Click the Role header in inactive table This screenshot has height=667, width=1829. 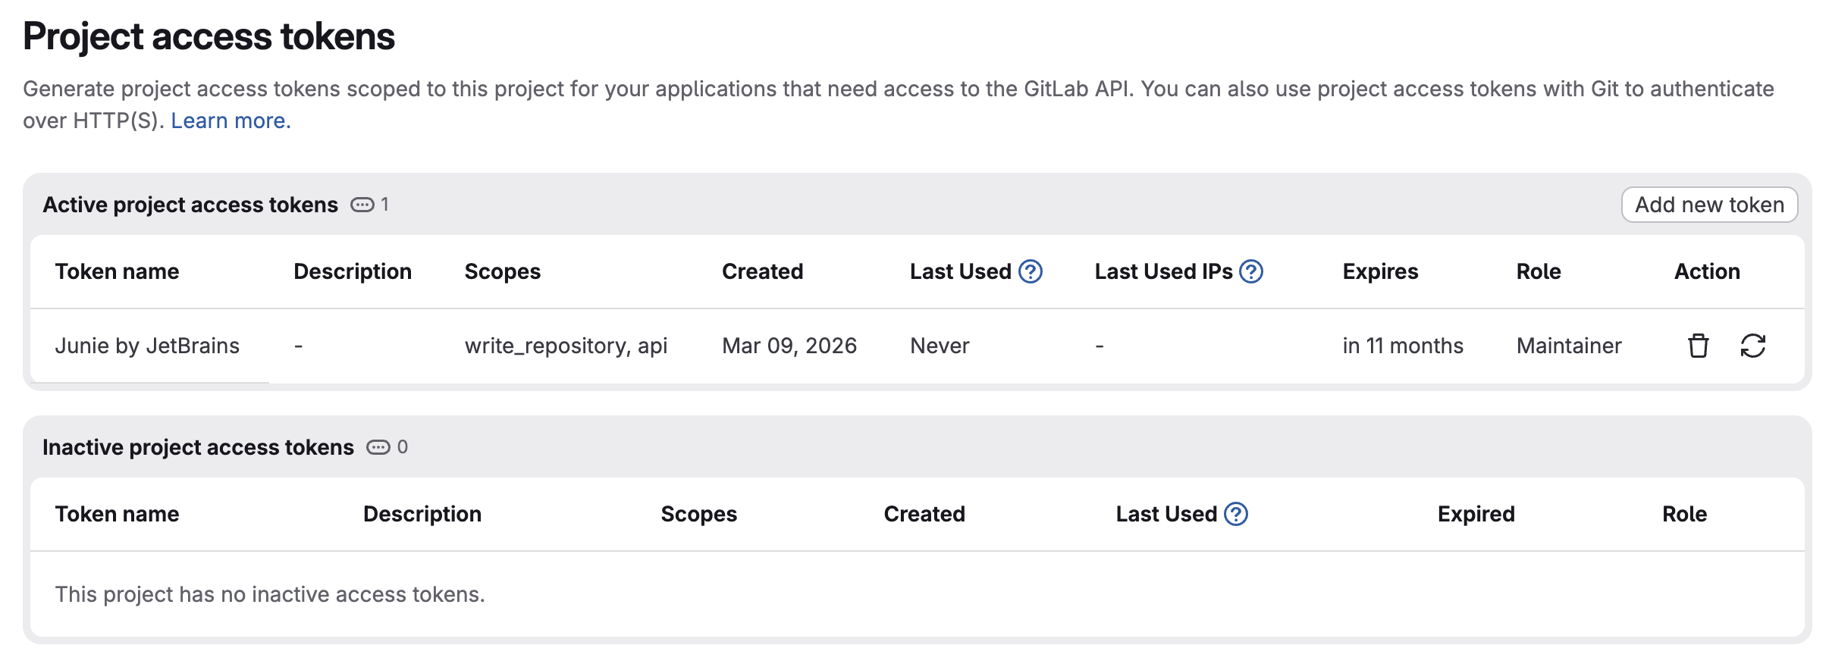(x=1684, y=514)
